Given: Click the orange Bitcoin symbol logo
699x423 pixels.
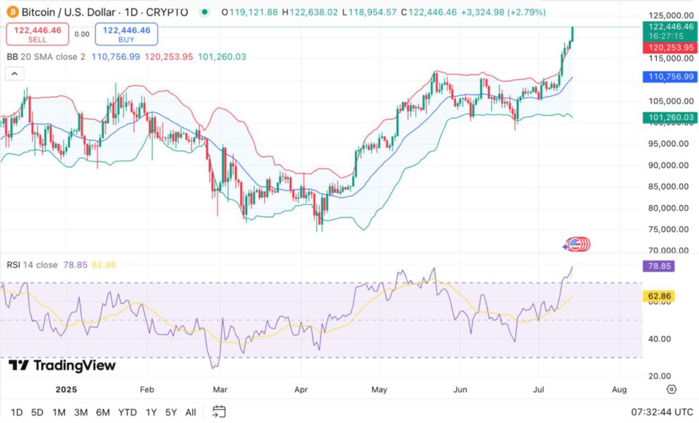Looking at the screenshot, I should [11, 12].
